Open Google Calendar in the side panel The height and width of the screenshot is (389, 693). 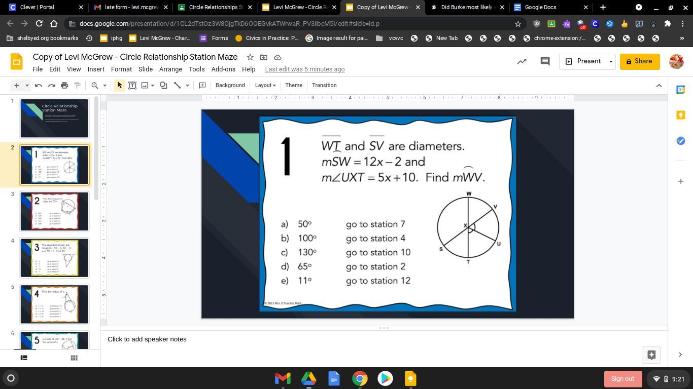[x=681, y=90]
